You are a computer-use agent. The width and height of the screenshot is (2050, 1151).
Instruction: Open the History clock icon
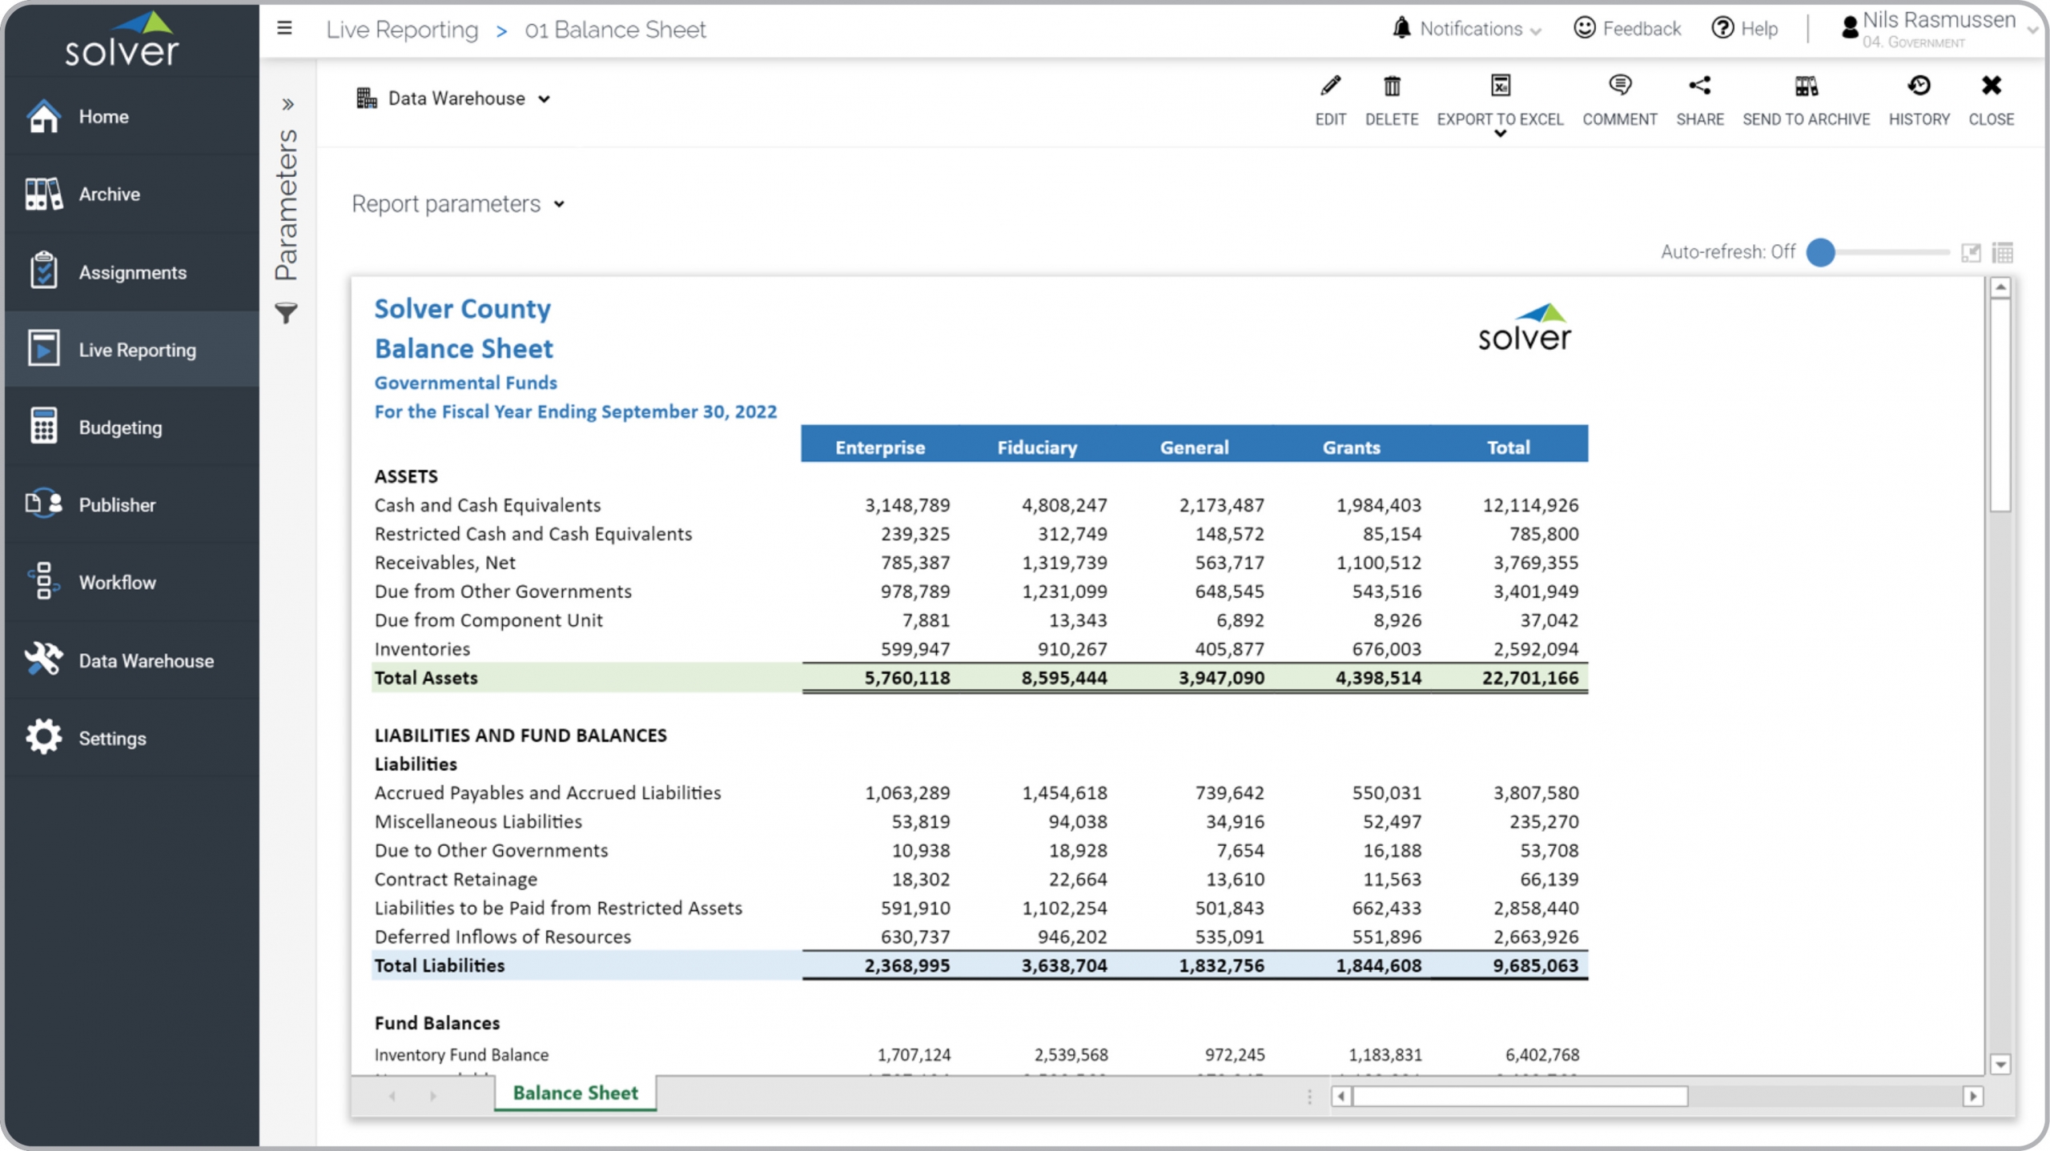point(1919,86)
